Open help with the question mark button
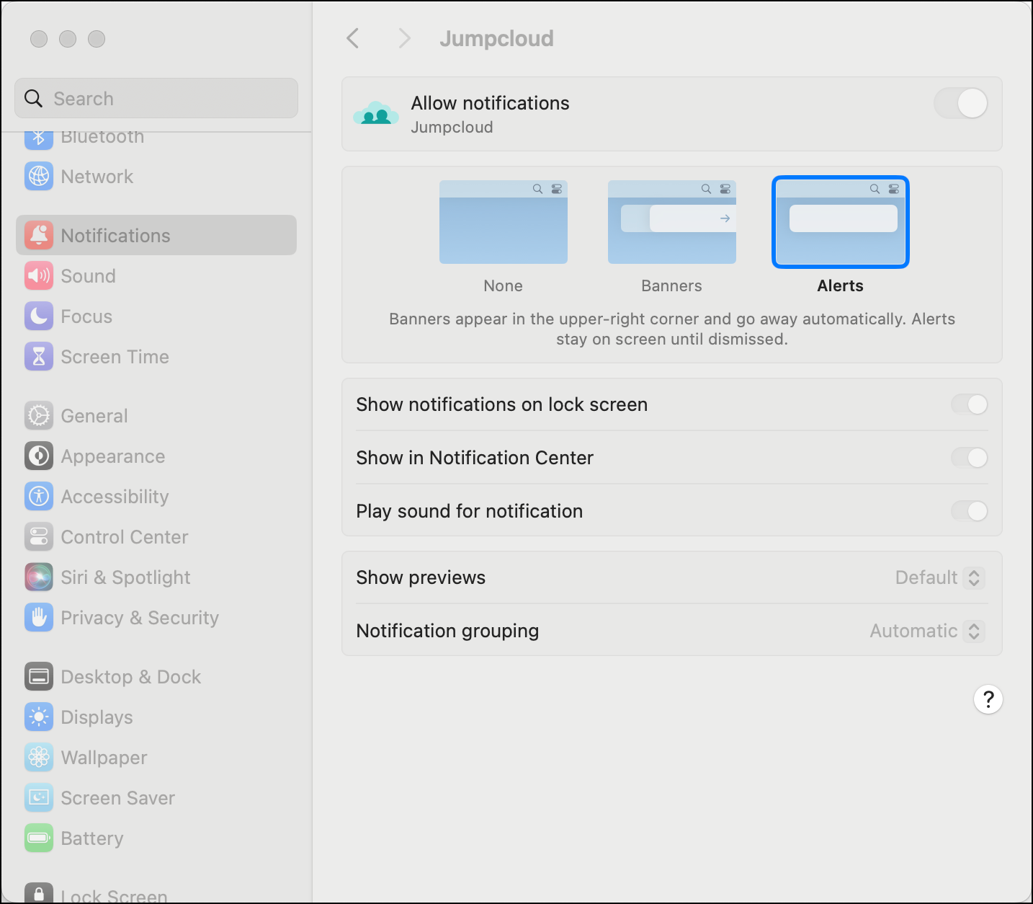The height and width of the screenshot is (904, 1033). point(988,699)
